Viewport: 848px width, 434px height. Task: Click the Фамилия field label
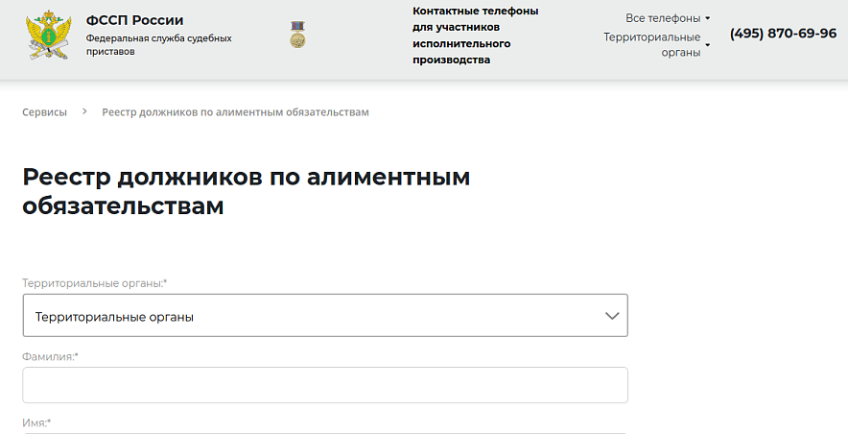tap(50, 356)
